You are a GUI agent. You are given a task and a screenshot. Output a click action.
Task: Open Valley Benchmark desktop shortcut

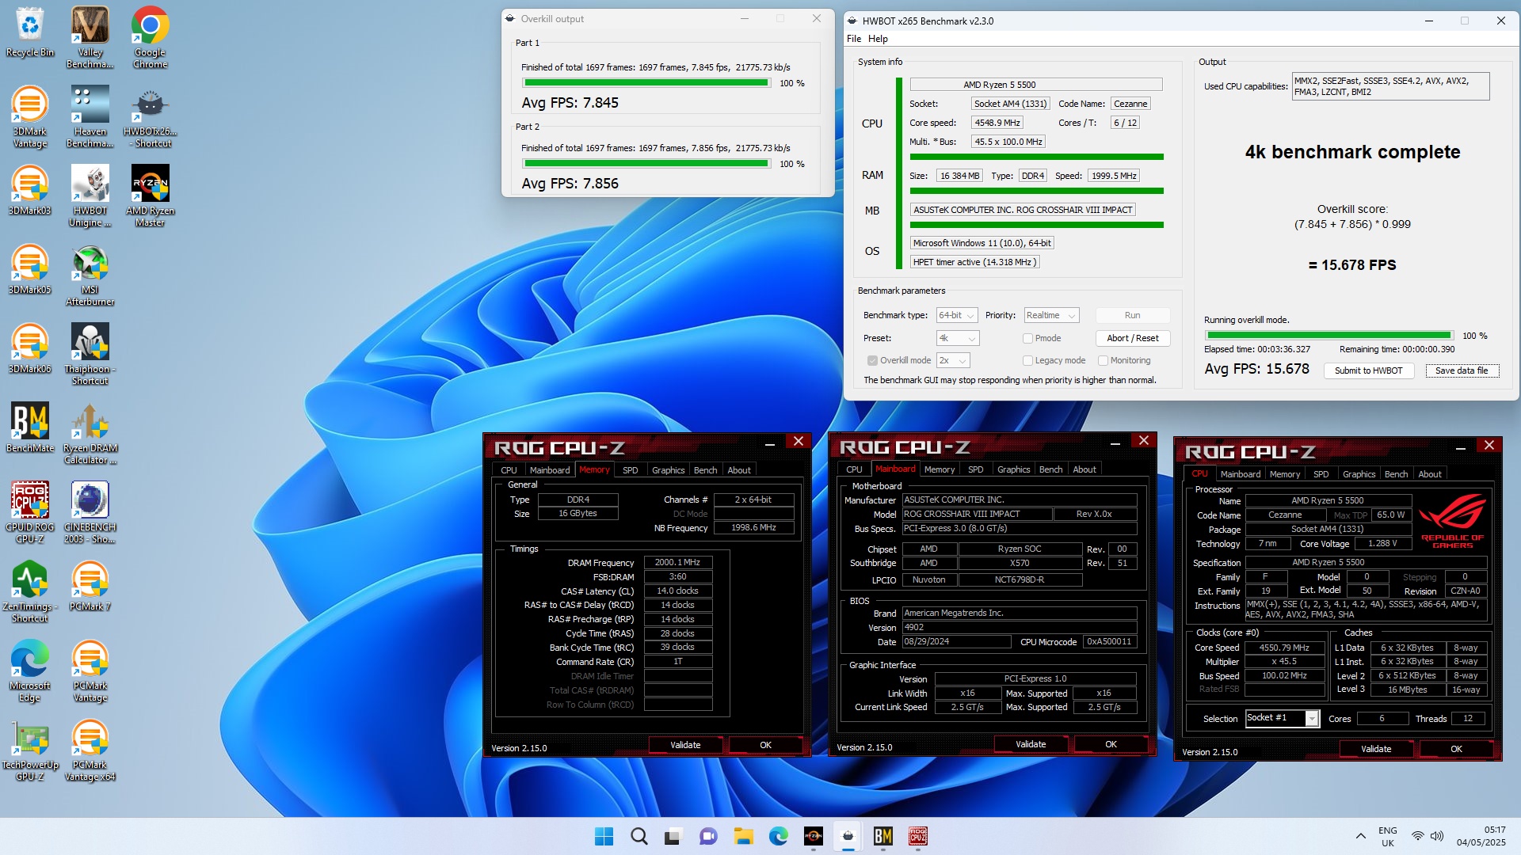(x=90, y=37)
